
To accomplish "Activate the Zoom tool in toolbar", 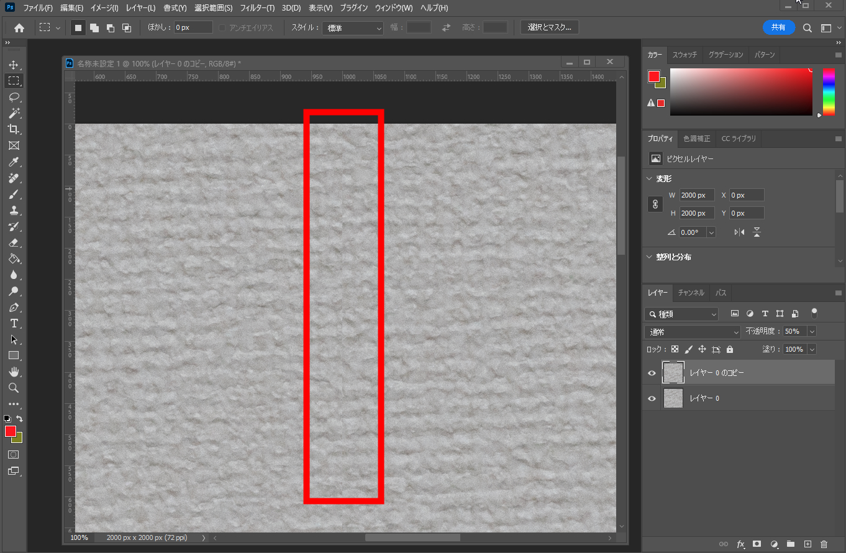I will tap(13, 388).
